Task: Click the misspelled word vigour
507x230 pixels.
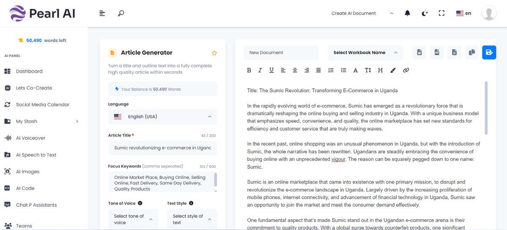Action: tap(338, 159)
